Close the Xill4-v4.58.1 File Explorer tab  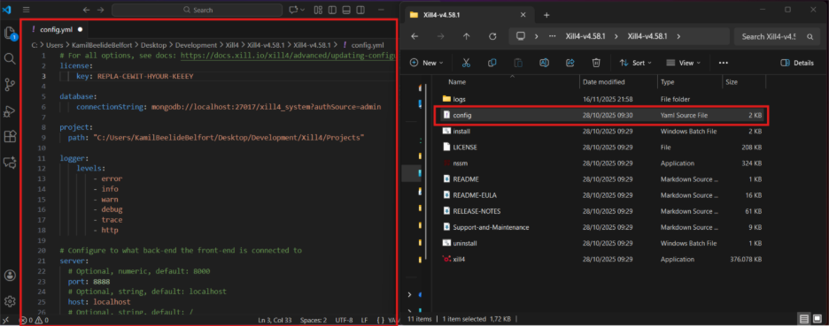pos(523,15)
